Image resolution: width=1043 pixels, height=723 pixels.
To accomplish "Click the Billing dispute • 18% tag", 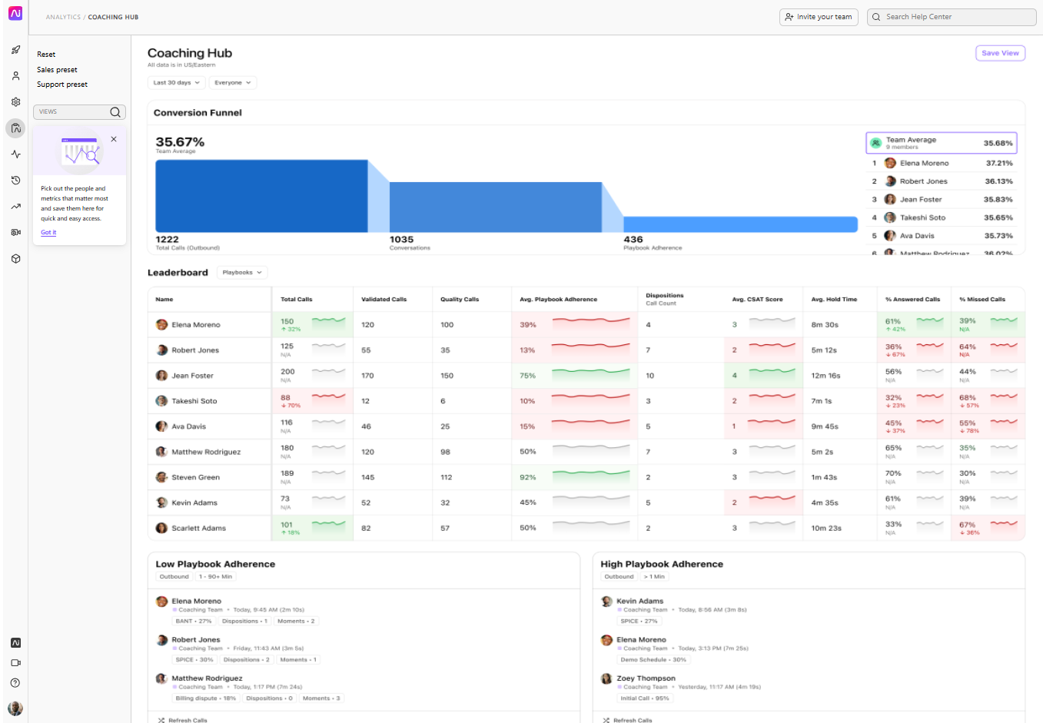I will (x=206, y=698).
